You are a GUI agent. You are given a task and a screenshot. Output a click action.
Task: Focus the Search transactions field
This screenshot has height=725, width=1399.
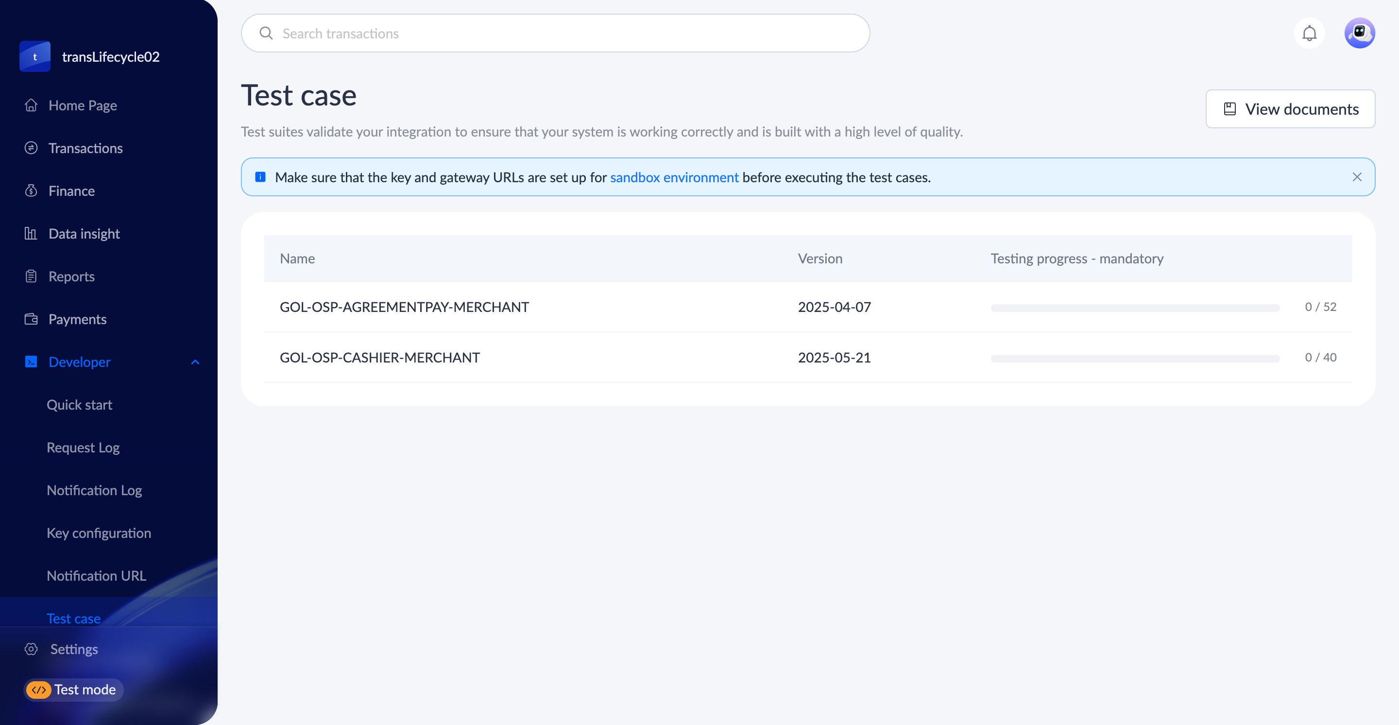(x=565, y=34)
